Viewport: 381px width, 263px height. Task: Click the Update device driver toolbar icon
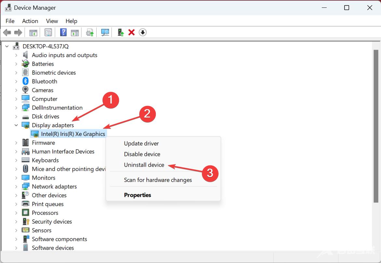90,32
